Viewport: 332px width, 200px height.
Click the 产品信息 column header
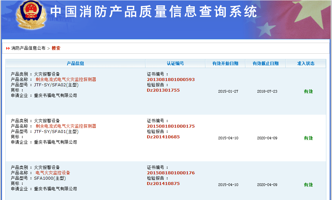click(x=75, y=63)
